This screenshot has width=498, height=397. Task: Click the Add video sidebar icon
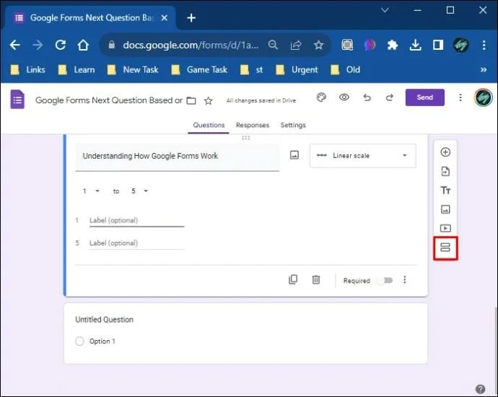tap(445, 228)
